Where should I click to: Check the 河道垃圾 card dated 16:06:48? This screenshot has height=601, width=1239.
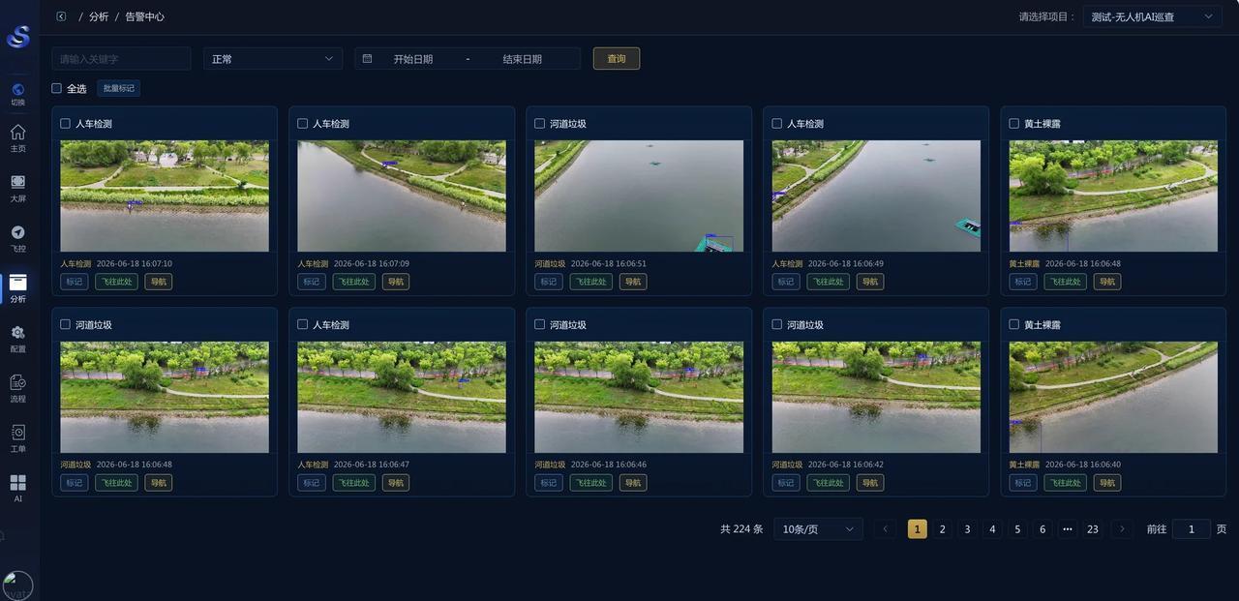pyautogui.click(x=65, y=325)
